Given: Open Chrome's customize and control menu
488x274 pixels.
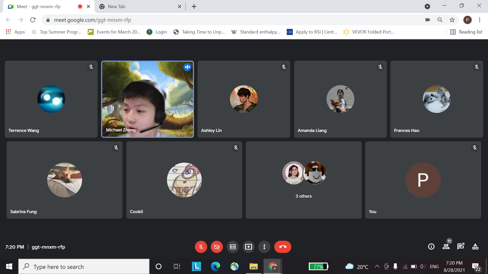Looking at the screenshot, I should (480, 20).
